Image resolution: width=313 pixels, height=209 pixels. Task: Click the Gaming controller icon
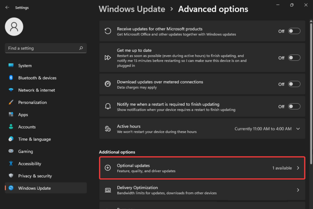point(11,151)
